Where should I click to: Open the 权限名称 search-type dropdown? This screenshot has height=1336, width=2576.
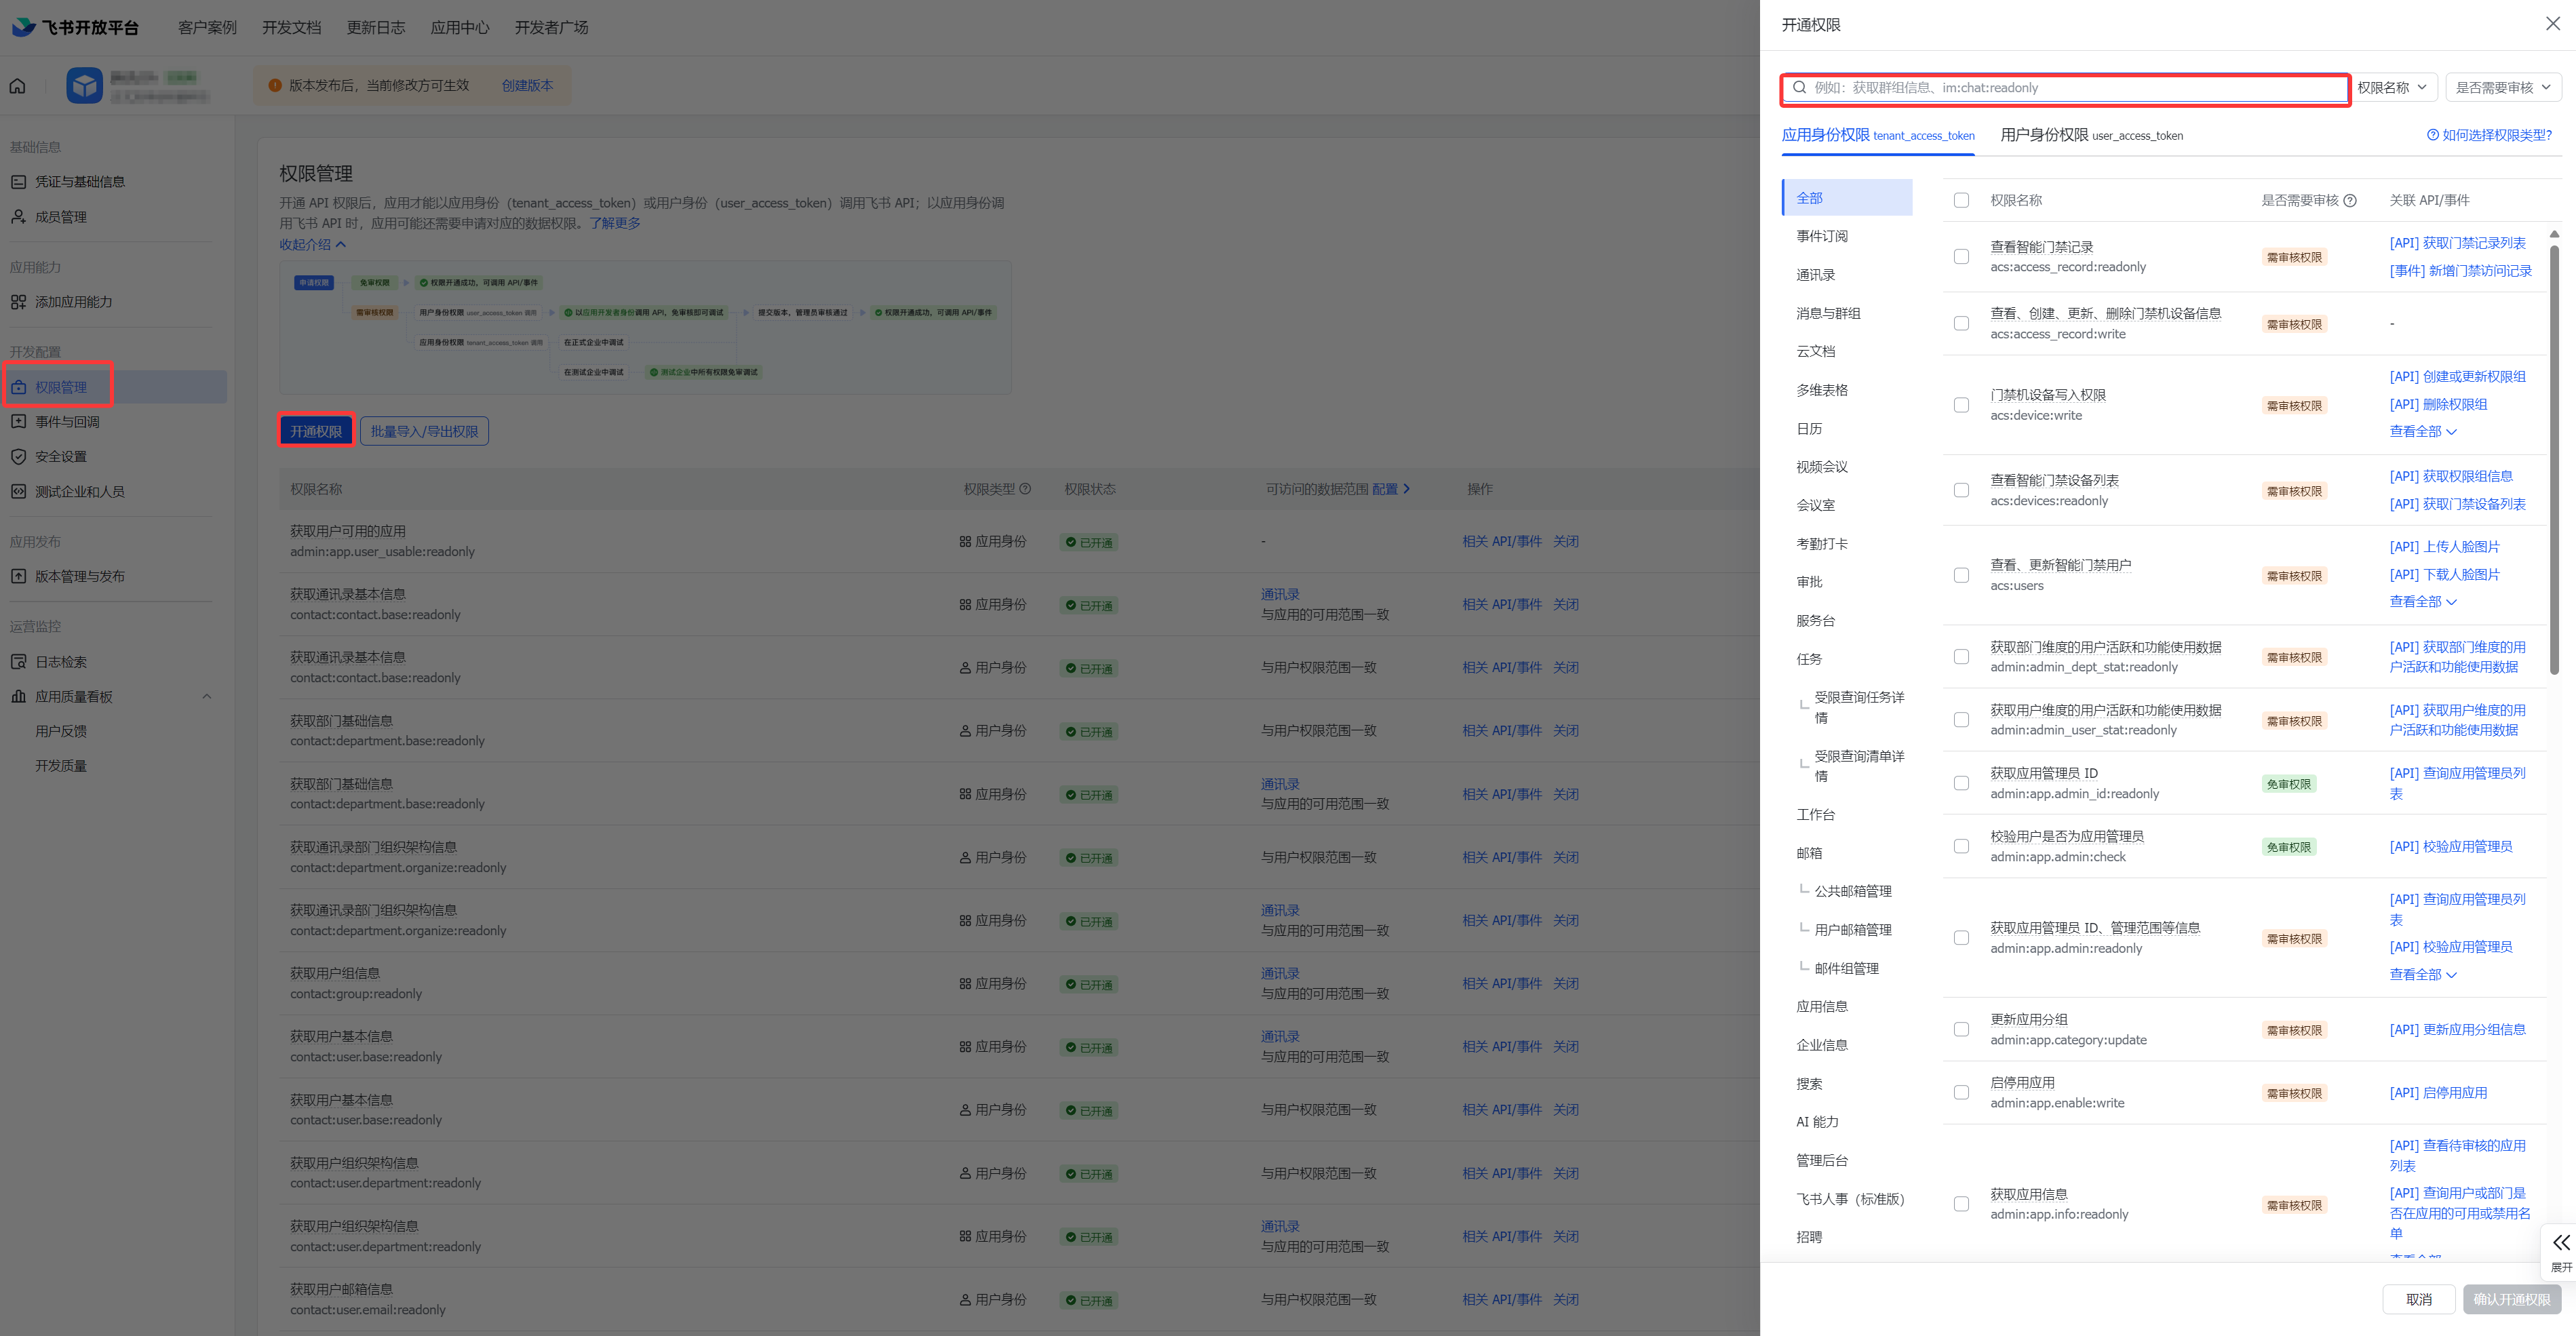pos(2393,88)
